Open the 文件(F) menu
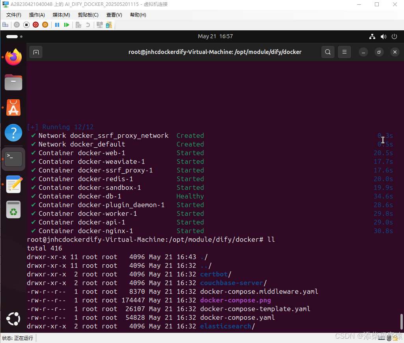The height and width of the screenshot is (343, 404). [14, 15]
